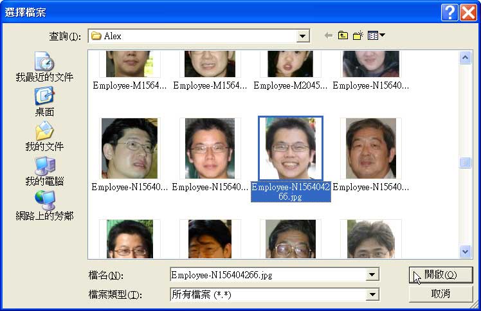Select the bottom-row photo with large round glasses
This screenshot has height=311, width=481.
[x=291, y=238]
